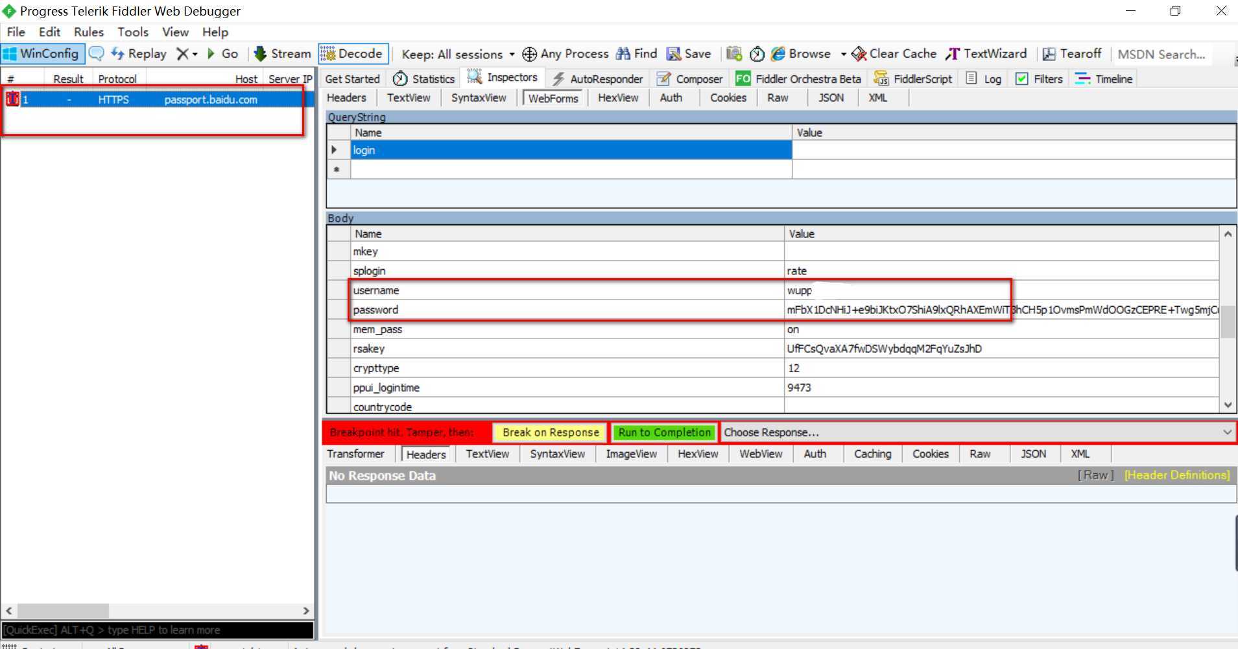This screenshot has height=649, width=1238.
Task: Open the TextWizard tool
Action: coord(986,54)
